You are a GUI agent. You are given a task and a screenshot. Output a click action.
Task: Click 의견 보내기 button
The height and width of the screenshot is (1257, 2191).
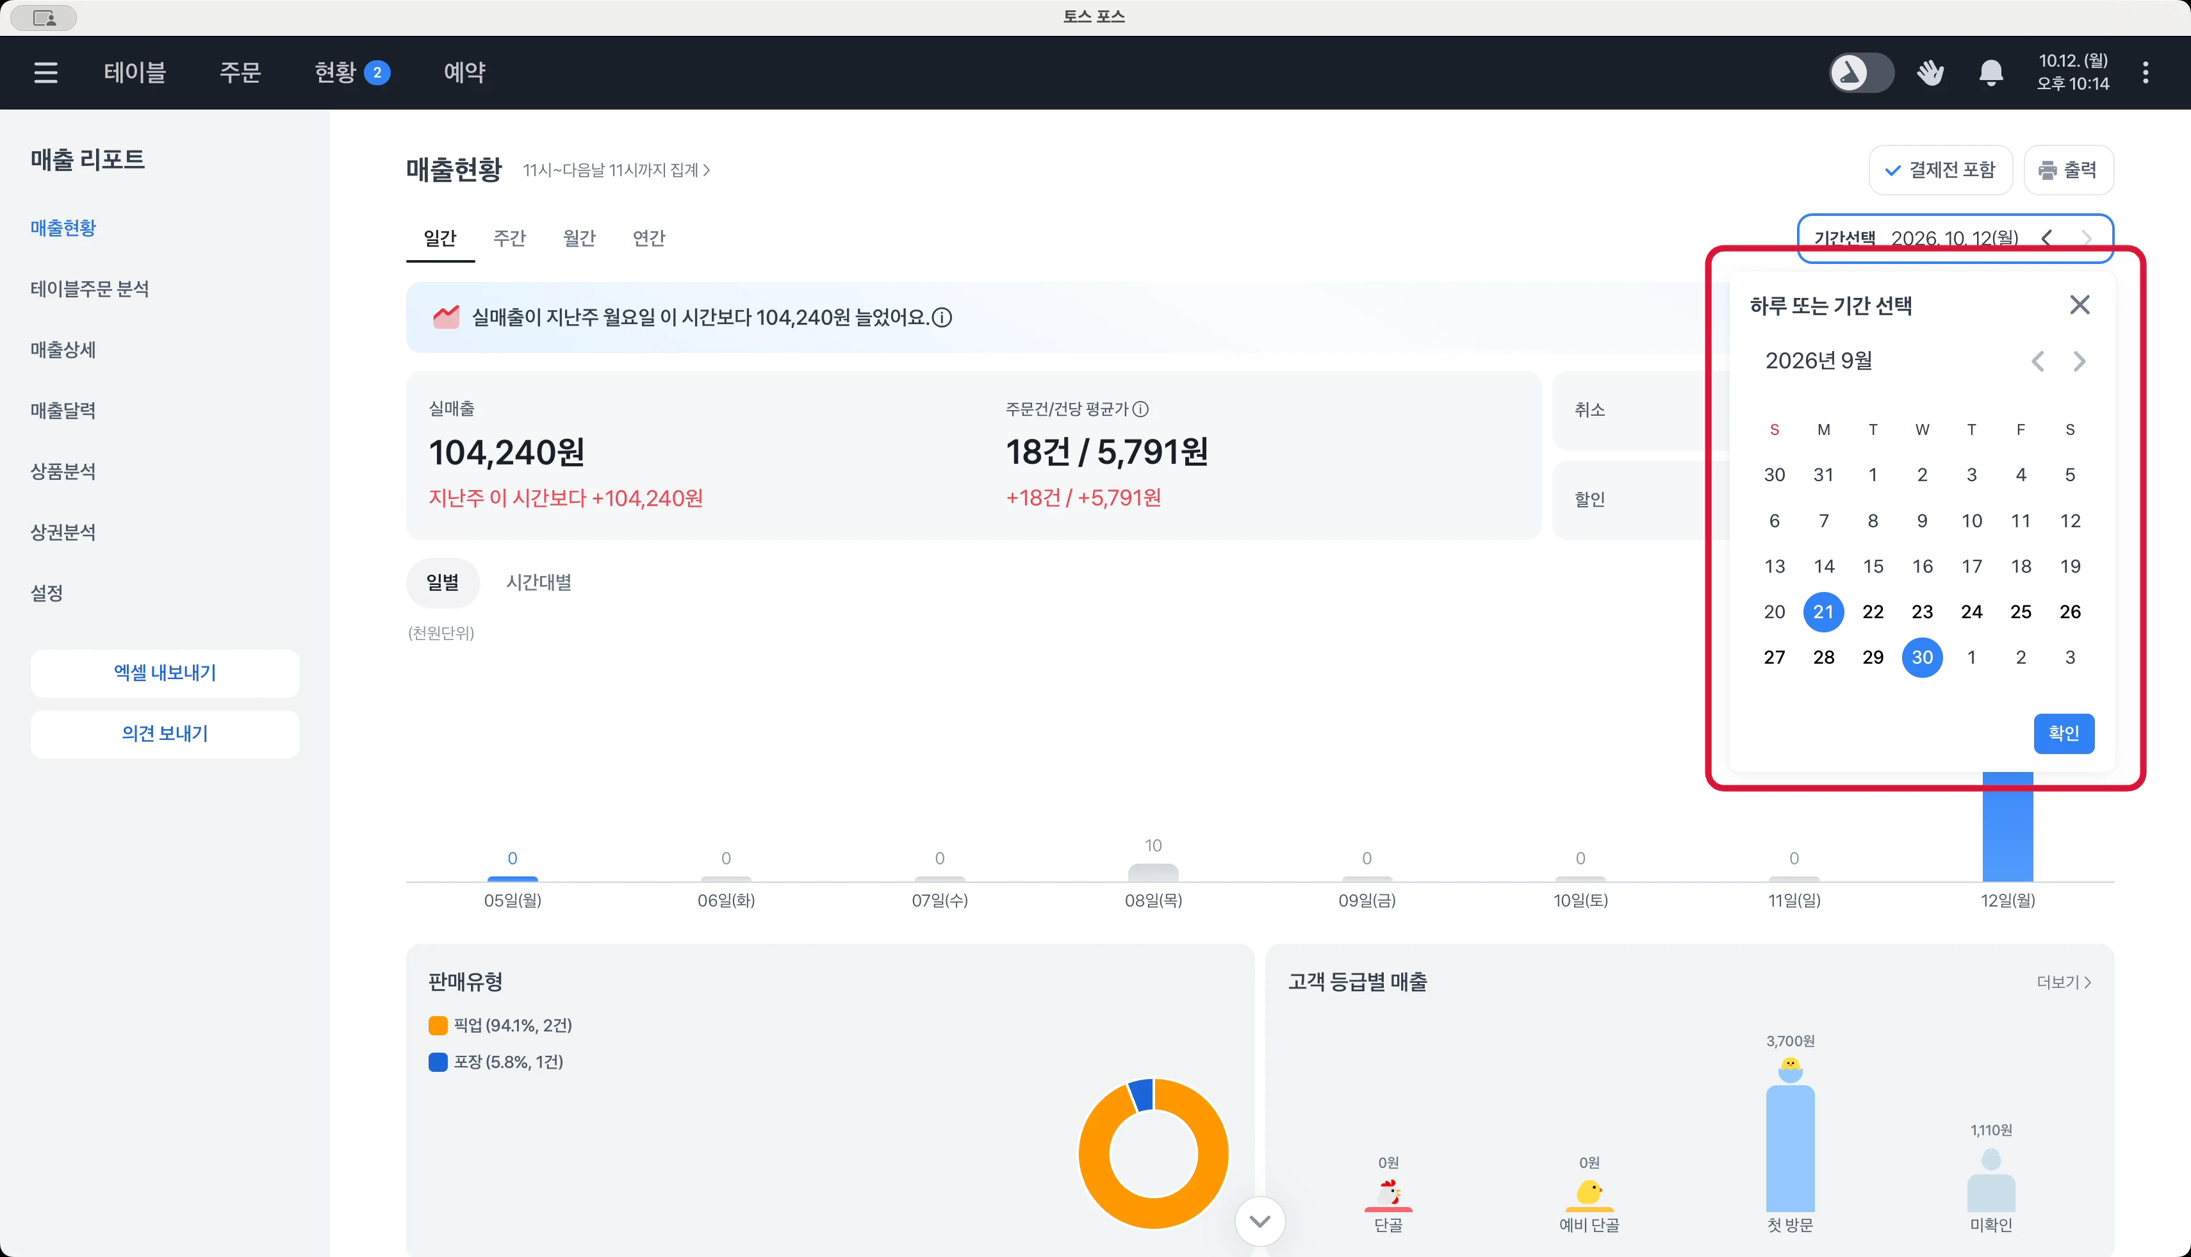165,734
